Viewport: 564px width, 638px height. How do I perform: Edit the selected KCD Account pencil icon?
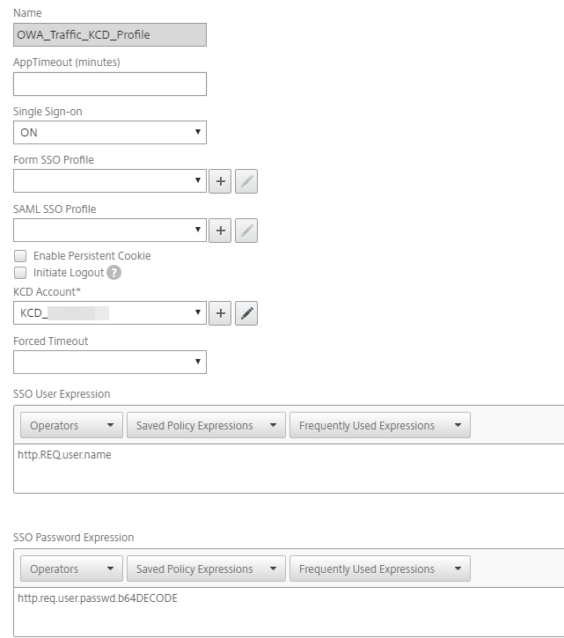[246, 313]
